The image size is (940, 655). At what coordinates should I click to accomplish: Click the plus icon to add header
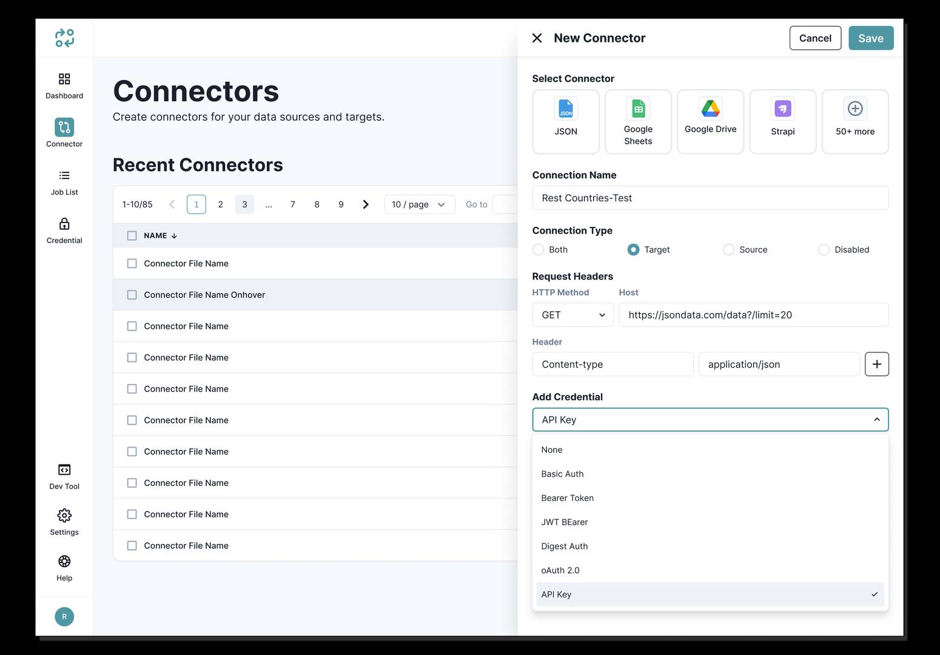[x=876, y=364]
